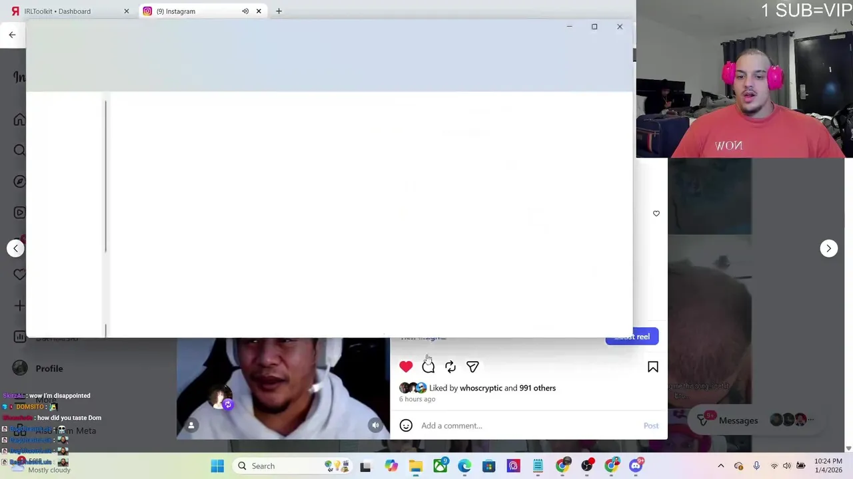The image size is (853, 479).
Task: Switch to OBS Studio on the taskbar
Action: click(x=587, y=466)
